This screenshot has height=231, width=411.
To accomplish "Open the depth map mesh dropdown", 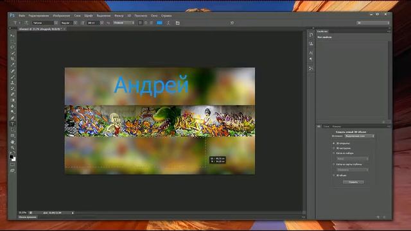I will (353, 169).
